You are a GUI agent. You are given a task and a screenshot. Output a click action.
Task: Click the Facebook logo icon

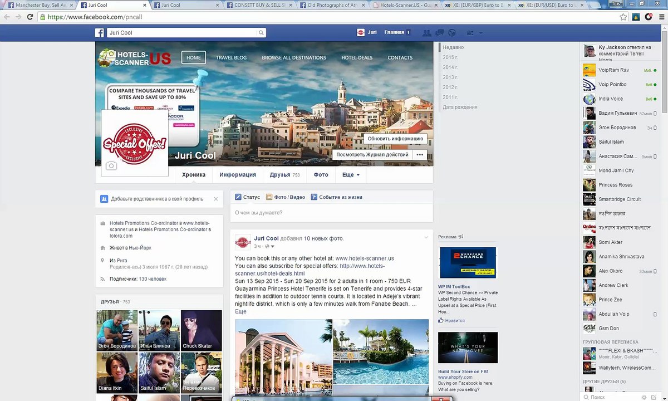pyautogui.click(x=100, y=33)
